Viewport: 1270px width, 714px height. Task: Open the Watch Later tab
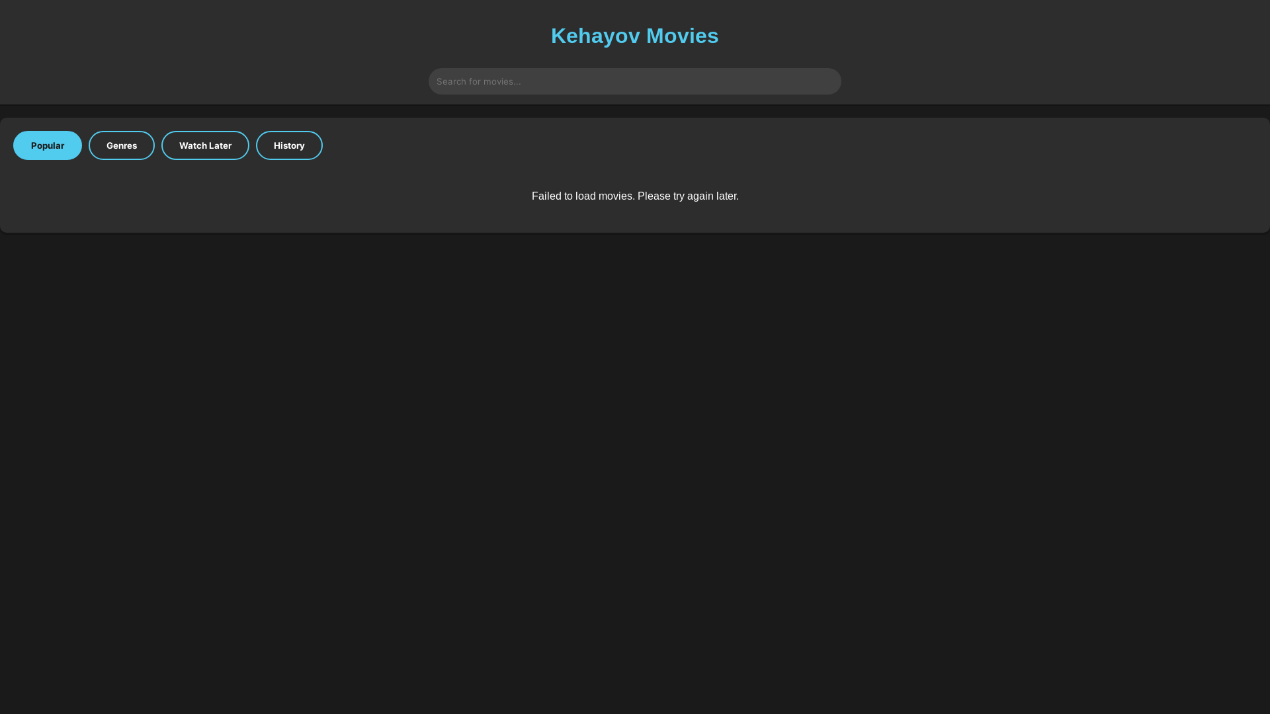[x=205, y=145]
